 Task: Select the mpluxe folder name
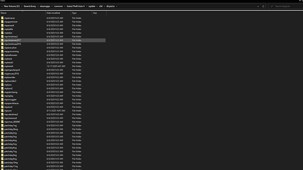click(8, 85)
